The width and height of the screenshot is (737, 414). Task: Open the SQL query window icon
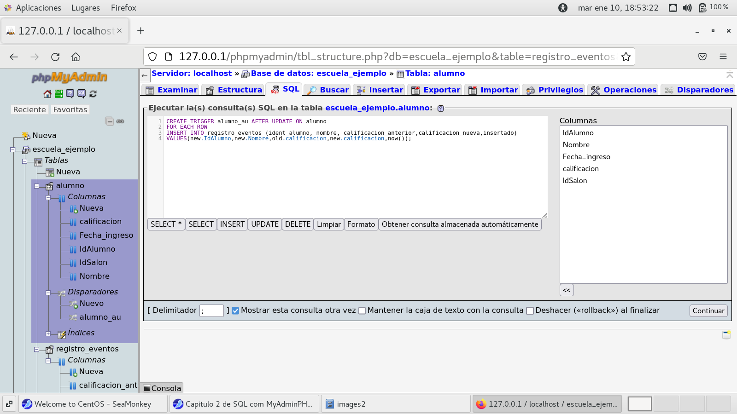[x=82, y=94]
